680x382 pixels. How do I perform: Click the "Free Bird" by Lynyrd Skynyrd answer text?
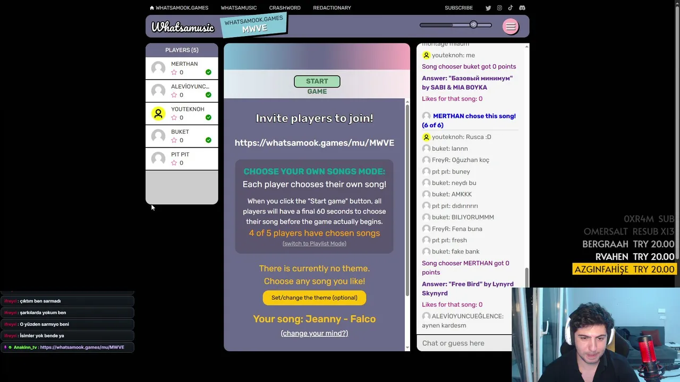click(x=467, y=289)
